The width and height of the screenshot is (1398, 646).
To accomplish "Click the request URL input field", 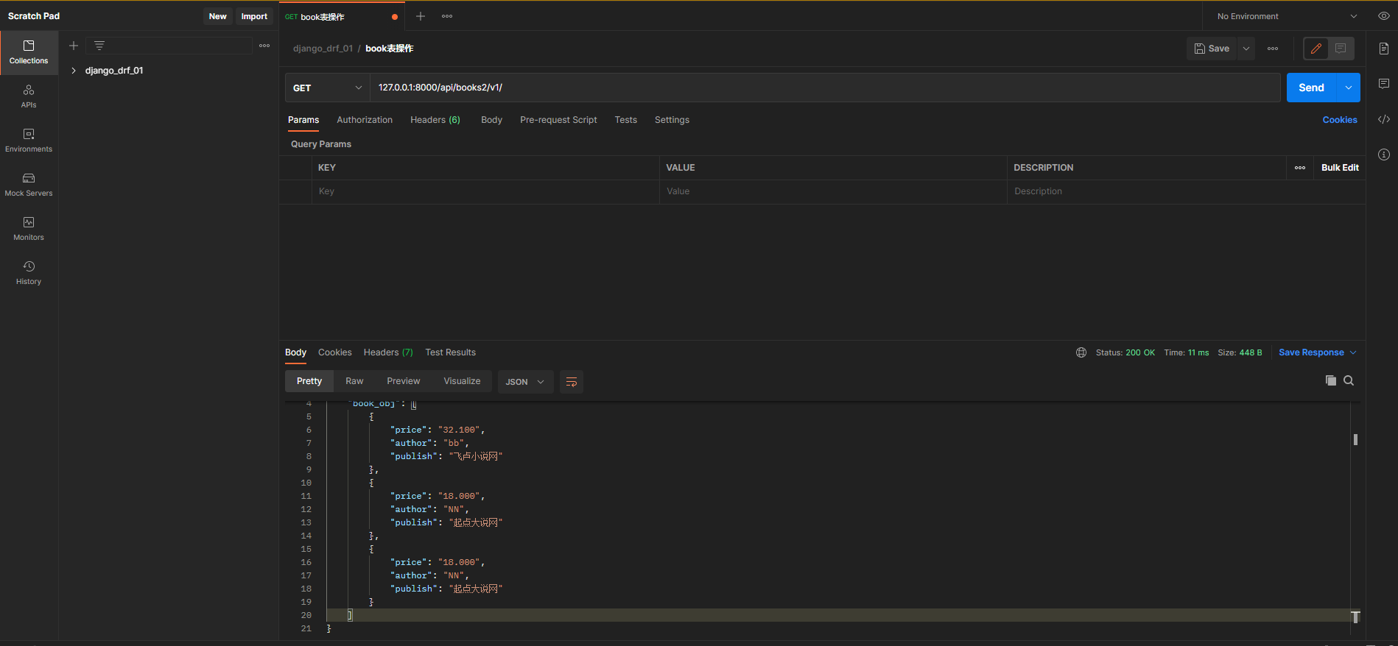I will tap(825, 88).
